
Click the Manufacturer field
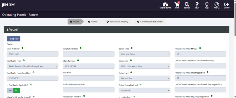click(88, 66)
